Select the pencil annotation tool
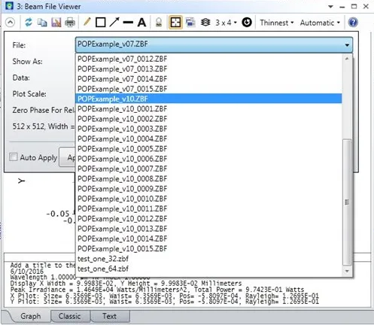Viewport: 374px width, 325px height. point(87,22)
